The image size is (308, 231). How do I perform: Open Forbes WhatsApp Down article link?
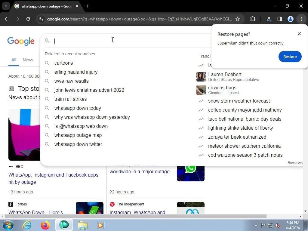(35, 212)
